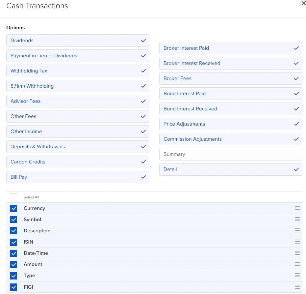Untick the FIGI checkbox

point(13,287)
